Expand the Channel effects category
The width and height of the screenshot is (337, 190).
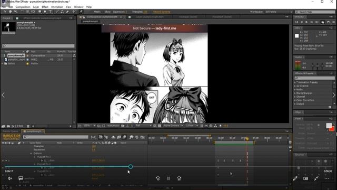295,97
